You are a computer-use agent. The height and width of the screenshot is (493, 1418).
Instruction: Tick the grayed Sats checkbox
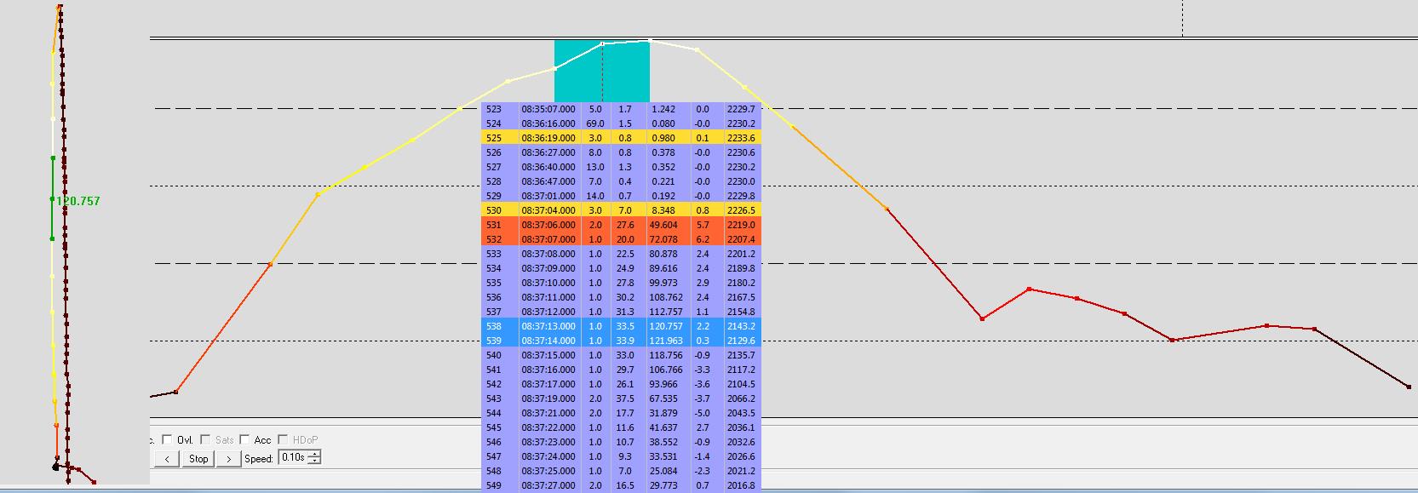point(205,440)
